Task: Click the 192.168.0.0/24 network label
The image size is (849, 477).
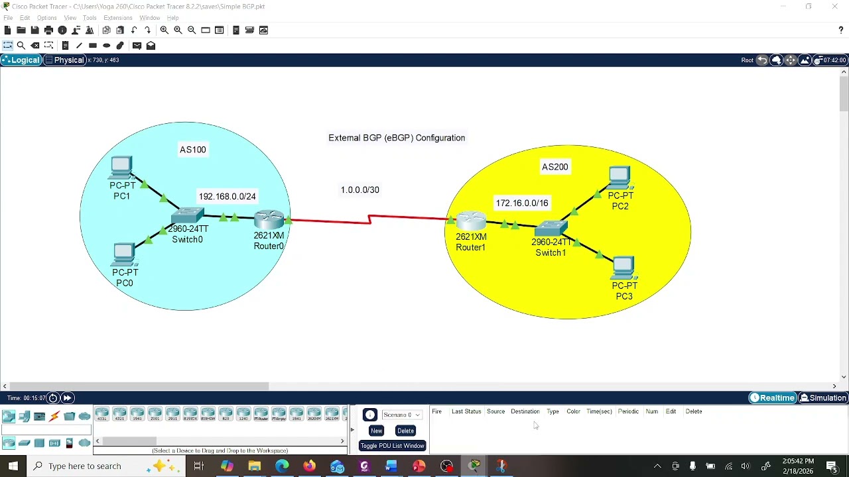Action: (227, 196)
